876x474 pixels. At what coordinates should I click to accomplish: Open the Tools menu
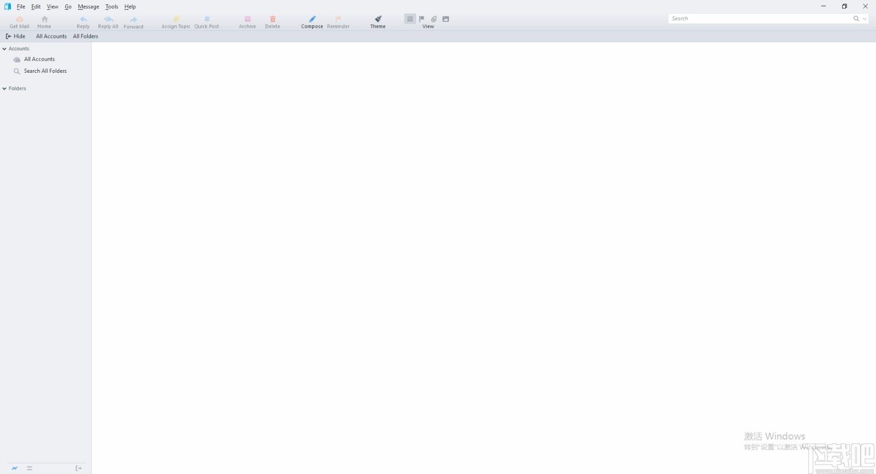coord(112,7)
